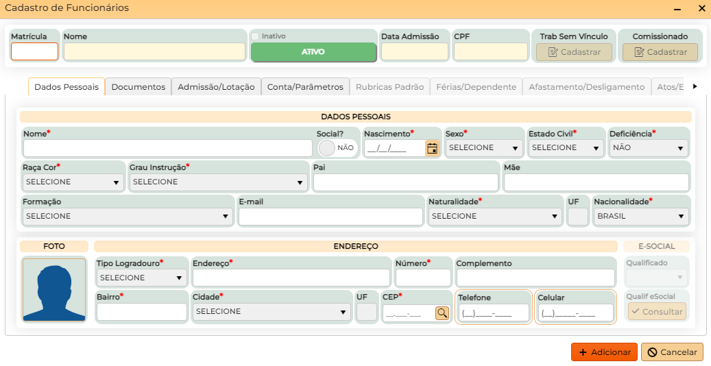Image resolution: width=711 pixels, height=366 pixels.
Task: Click the Cancelar button
Action: click(x=672, y=352)
